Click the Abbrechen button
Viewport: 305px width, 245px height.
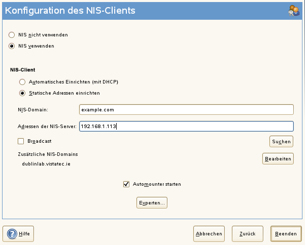coord(209,233)
